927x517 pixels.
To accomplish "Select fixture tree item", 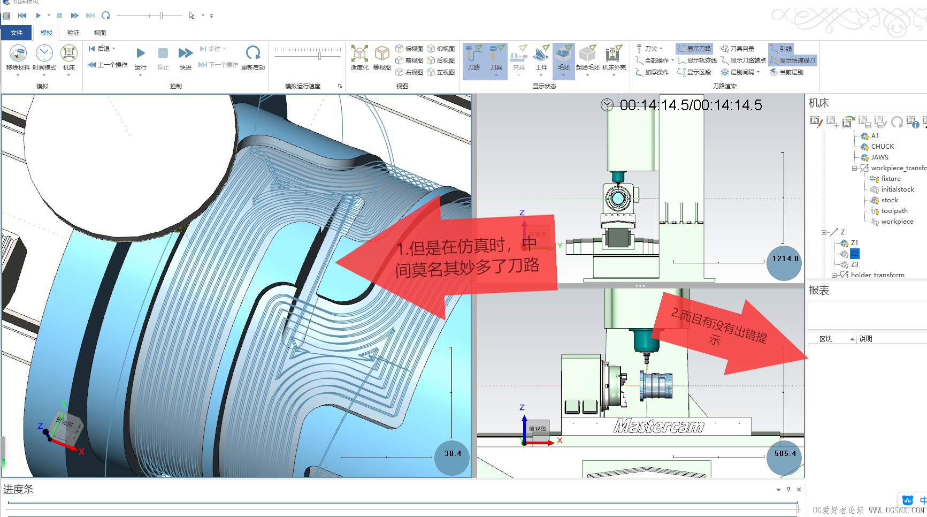I will coord(891,179).
